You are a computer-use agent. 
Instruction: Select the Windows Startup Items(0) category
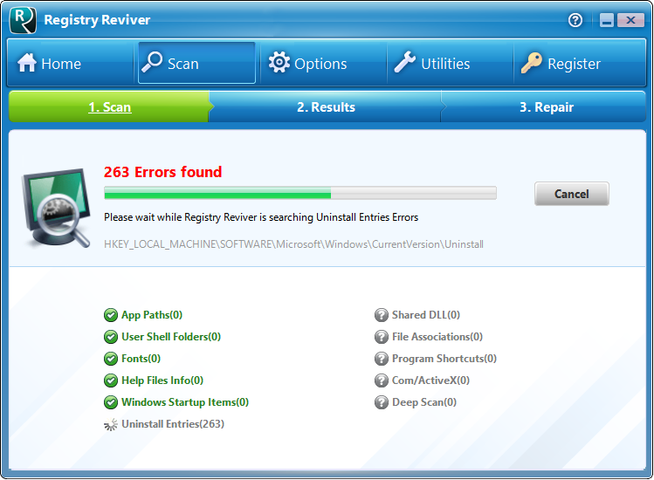[x=184, y=402]
